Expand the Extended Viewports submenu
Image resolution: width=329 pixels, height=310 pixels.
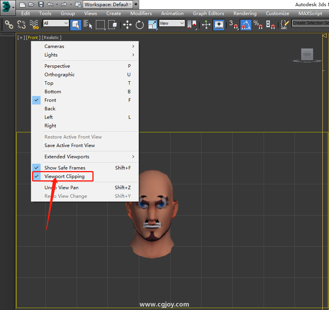click(x=85, y=157)
